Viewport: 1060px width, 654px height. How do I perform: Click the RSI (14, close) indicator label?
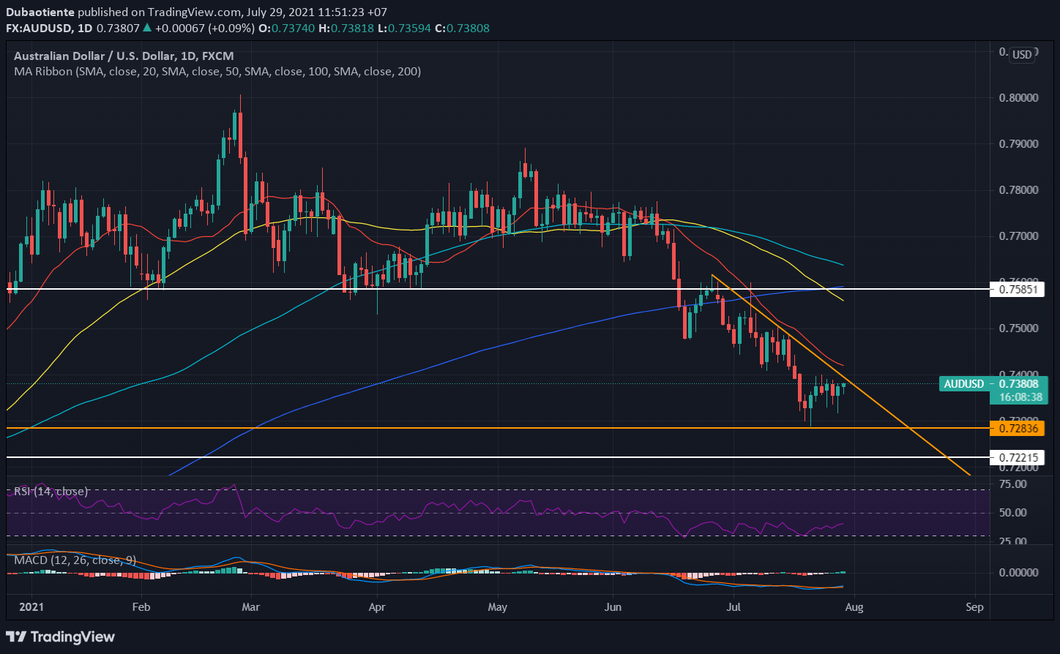51,491
